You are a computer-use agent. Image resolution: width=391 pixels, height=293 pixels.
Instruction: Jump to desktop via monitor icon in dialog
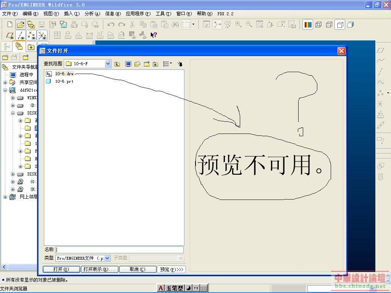tap(128, 64)
